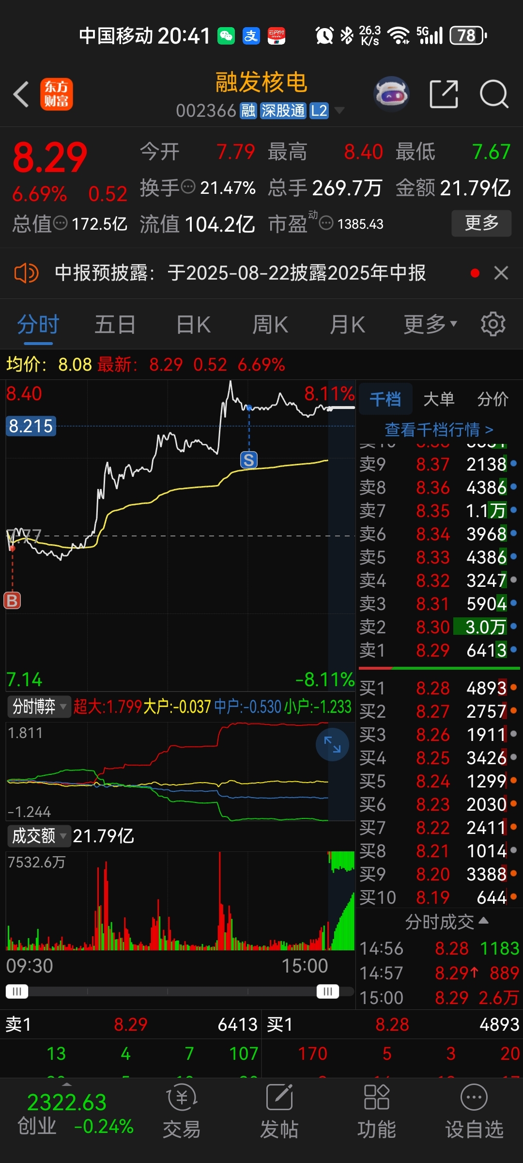This screenshot has height=1163, width=523.
Task: Tap the 卖2 8.30 order row
Action: click(x=439, y=627)
